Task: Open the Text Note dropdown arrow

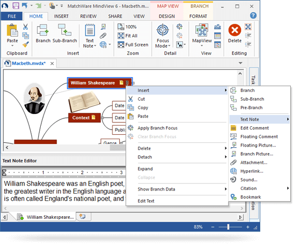Action: [x=95, y=46]
